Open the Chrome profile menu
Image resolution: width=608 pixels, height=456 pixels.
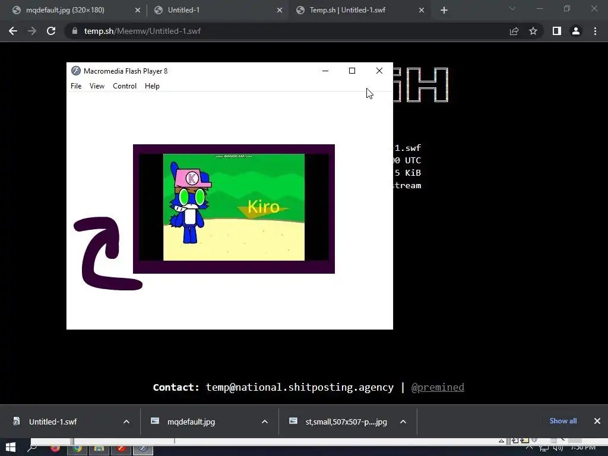576,31
